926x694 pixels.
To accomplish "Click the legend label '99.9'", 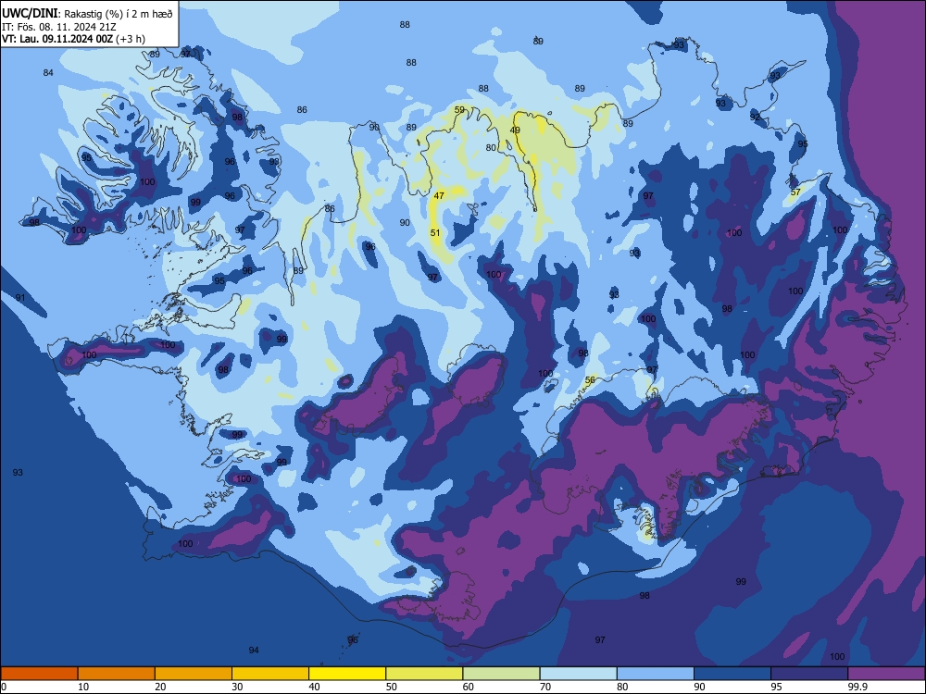I will pyautogui.click(x=857, y=687).
